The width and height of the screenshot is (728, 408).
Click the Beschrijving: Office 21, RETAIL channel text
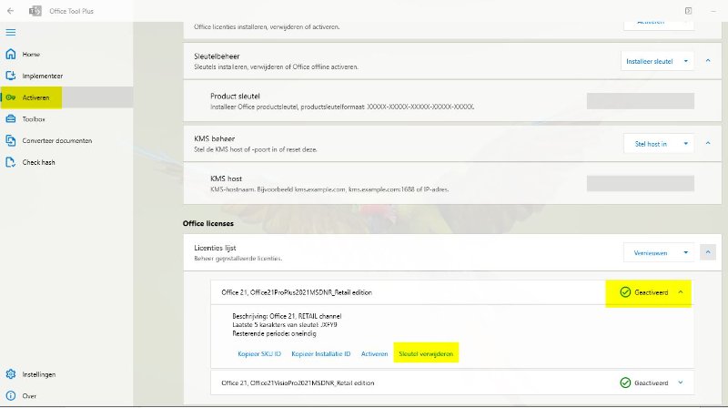pos(287,316)
